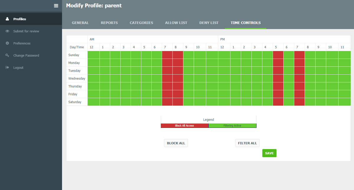This screenshot has width=354, height=190.
Task: Open the sidebar hamburger menu
Action: pyautogui.click(x=56, y=6)
